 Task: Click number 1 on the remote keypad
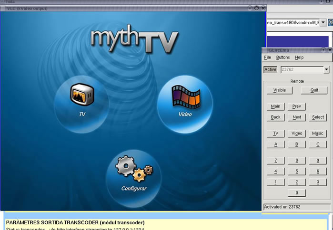(x=275, y=182)
